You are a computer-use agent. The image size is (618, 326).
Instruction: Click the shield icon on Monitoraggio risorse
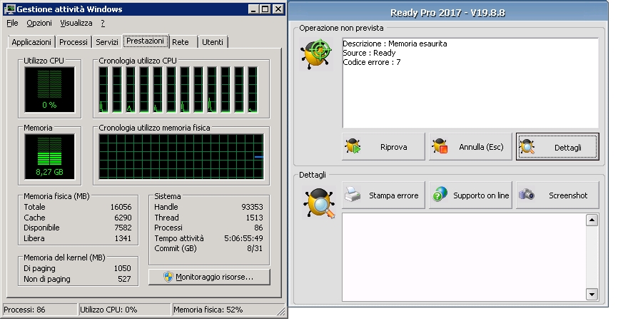(168, 277)
